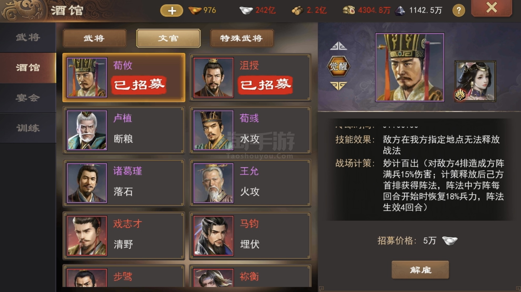The image size is (521, 292).
Task: Open 宴会 in the left sidebar
Action: (28, 98)
